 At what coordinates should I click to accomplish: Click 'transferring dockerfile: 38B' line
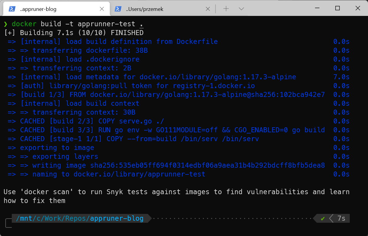(78, 50)
